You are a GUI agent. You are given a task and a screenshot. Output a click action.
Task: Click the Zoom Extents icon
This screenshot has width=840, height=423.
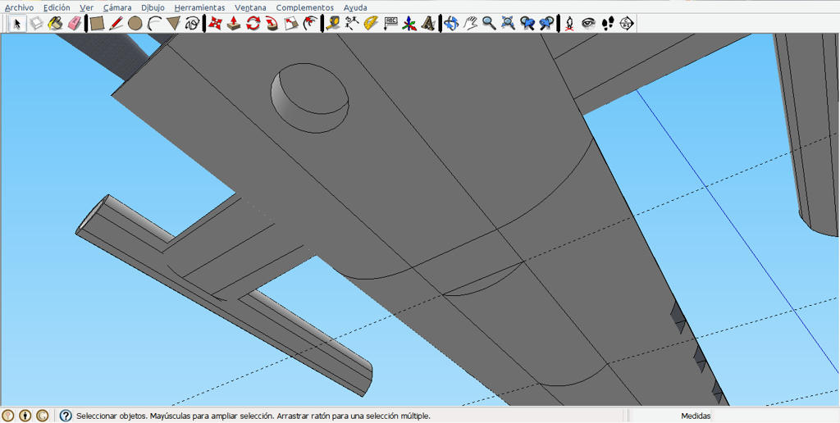pos(508,23)
